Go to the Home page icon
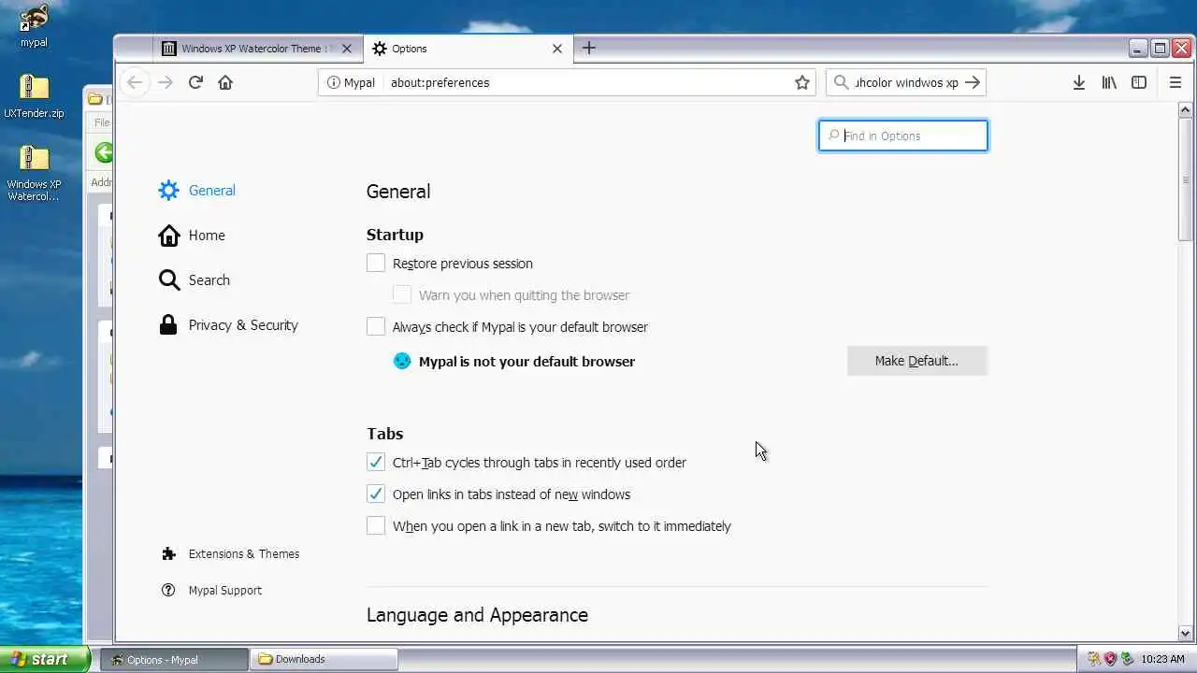The width and height of the screenshot is (1197, 673). pyautogui.click(x=225, y=82)
